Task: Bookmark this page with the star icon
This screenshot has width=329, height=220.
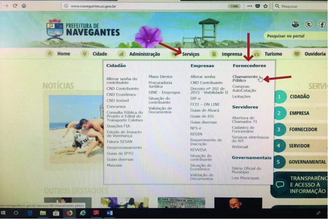Action: pyautogui.click(x=265, y=6)
